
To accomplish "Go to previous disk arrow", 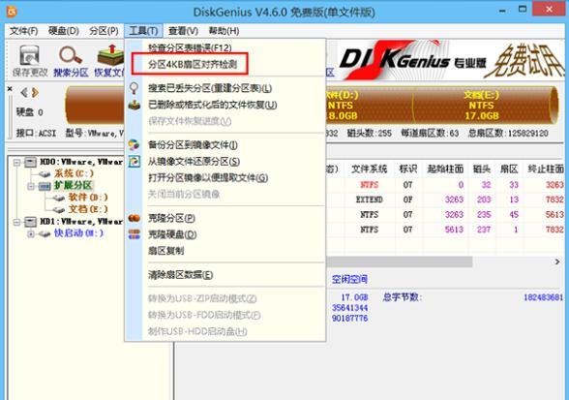I will click(24, 93).
